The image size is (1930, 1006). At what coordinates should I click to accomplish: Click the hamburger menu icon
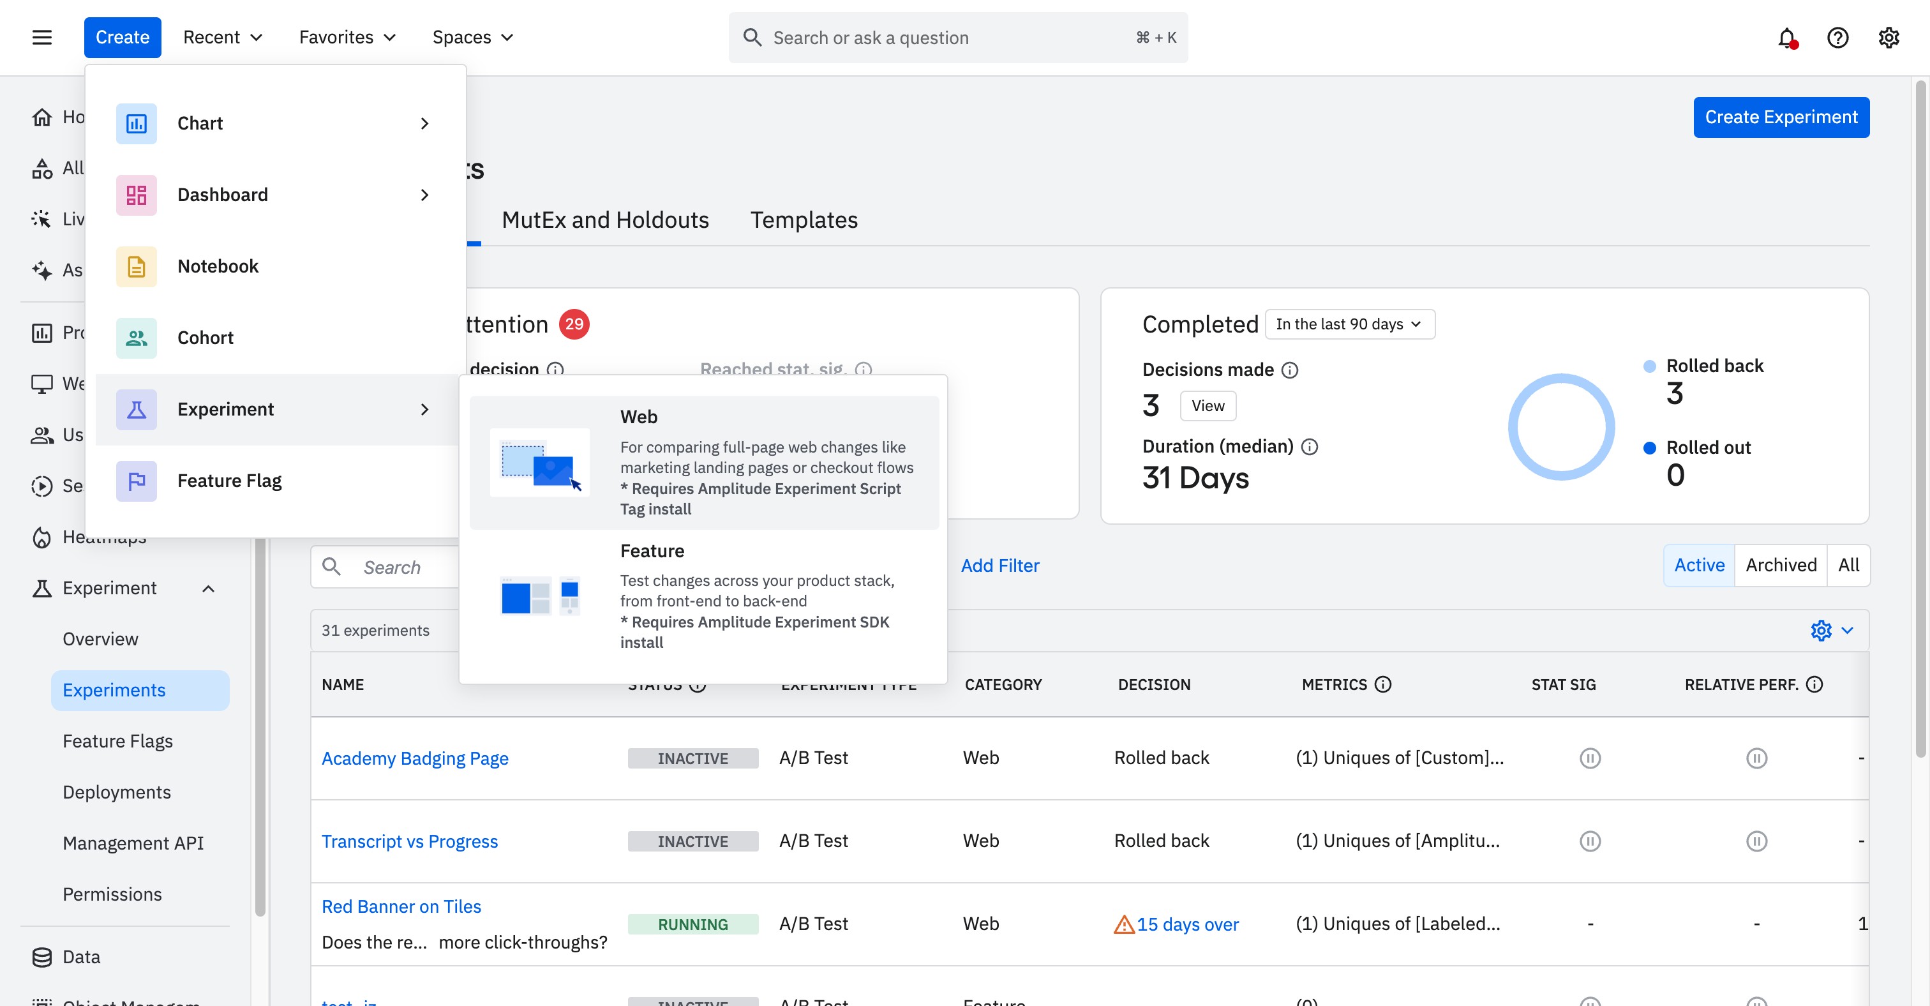(42, 38)
